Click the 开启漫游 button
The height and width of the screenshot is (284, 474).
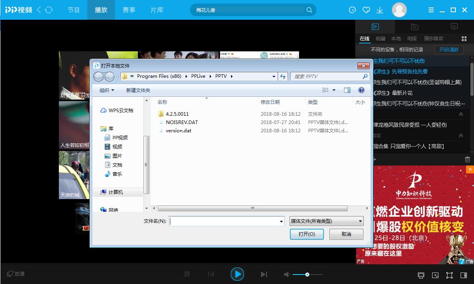[449, 50]
